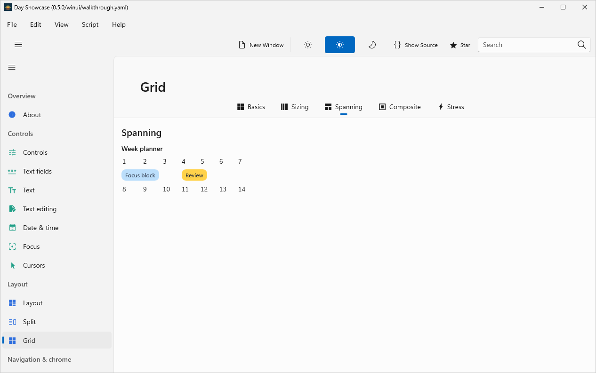Click the Navigation & chrome section header
596x373 pixels.
(40, 359)
